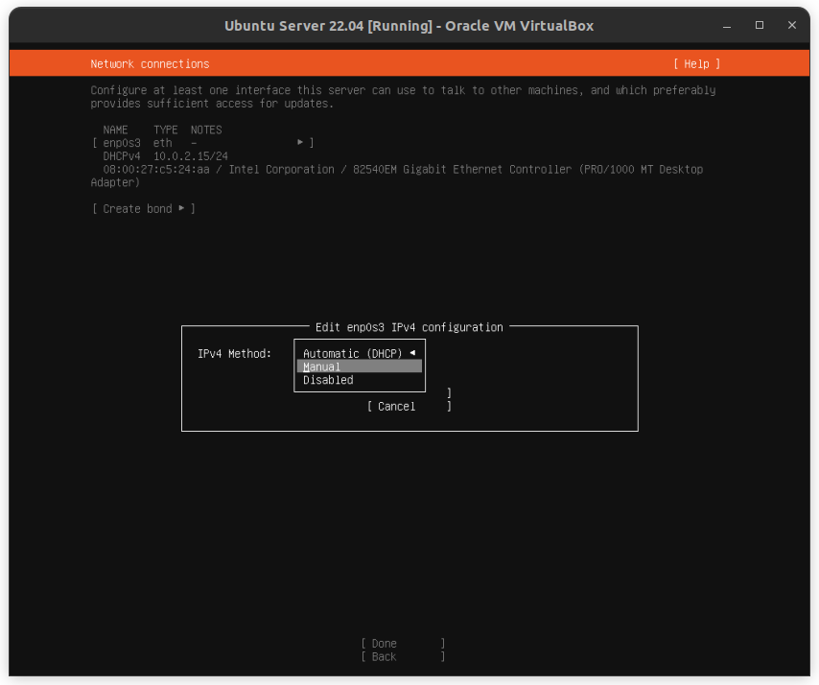Image resolution: width=819 pixels, height=685 pixels.
Task: Click the arrow beside Automatic (DHCP)
Action: (x=412, y=353)
